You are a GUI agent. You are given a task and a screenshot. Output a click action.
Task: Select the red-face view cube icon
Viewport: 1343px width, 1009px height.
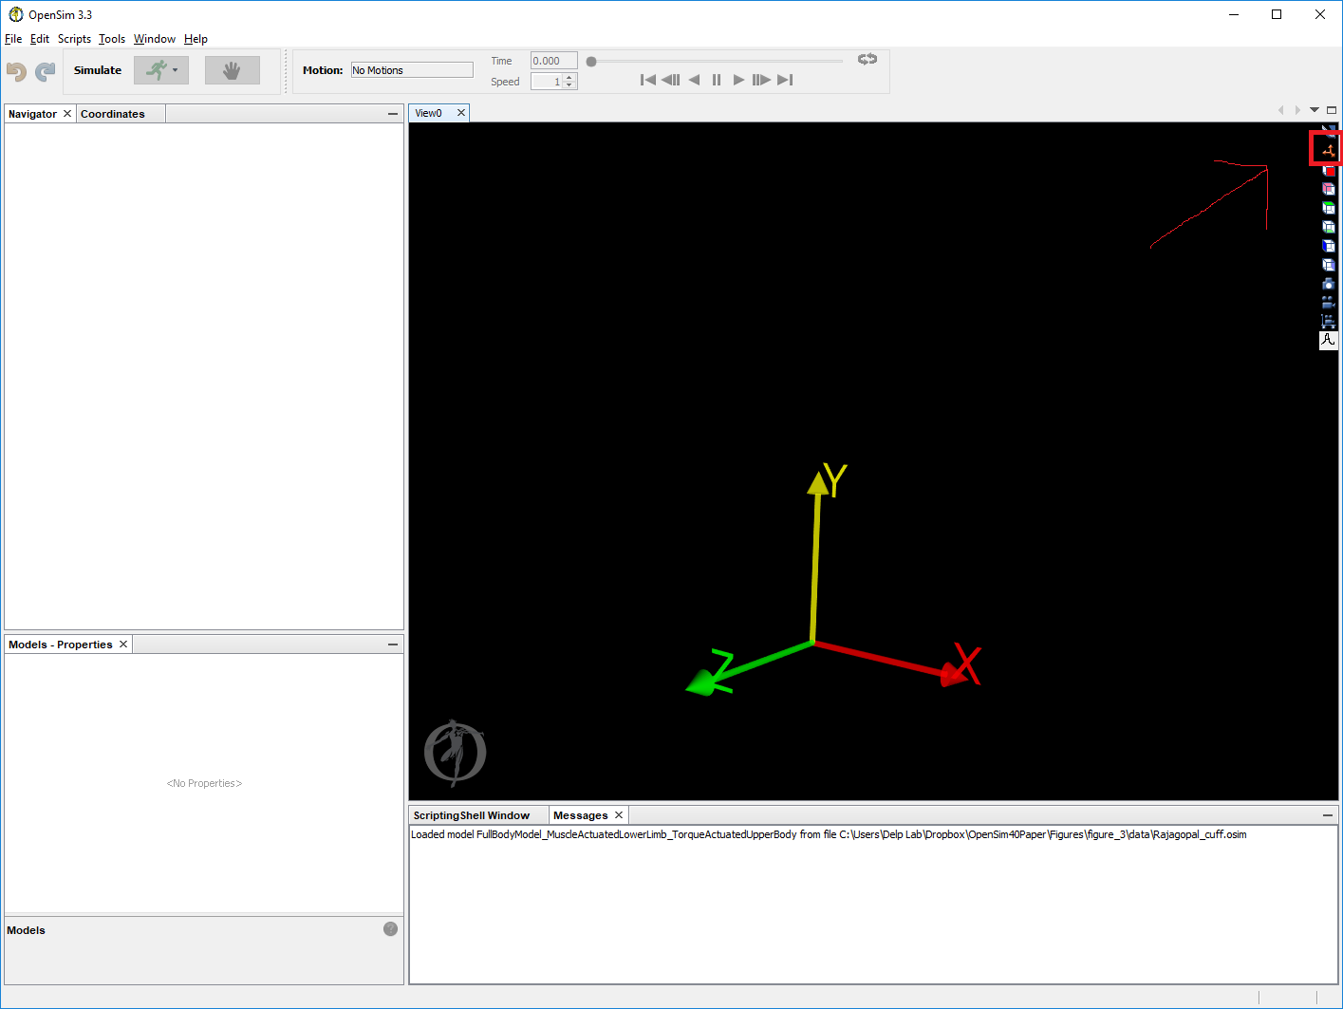[1328, 169]
